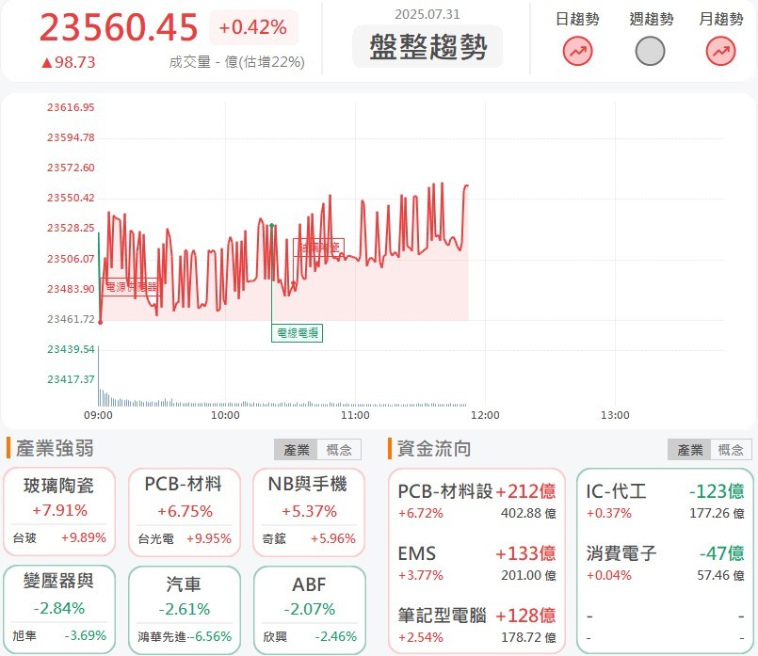Click the red dot at chart opening low

point(100,322)
